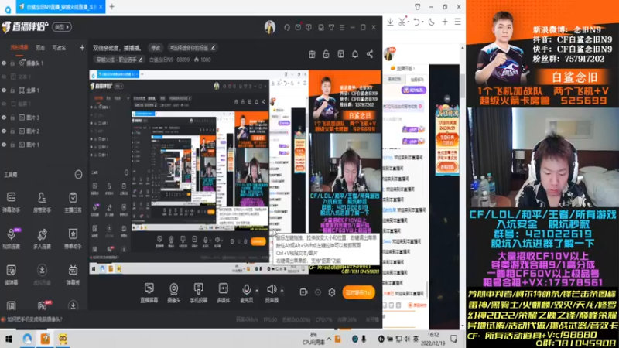The height and width of the screenshot is (348, 619).
Task: Add a screen capture source from bottom bar
Action: [x=149, y=293]
